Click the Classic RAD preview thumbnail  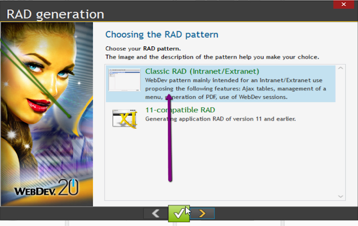pyautogui.click(x=124, y=80)
